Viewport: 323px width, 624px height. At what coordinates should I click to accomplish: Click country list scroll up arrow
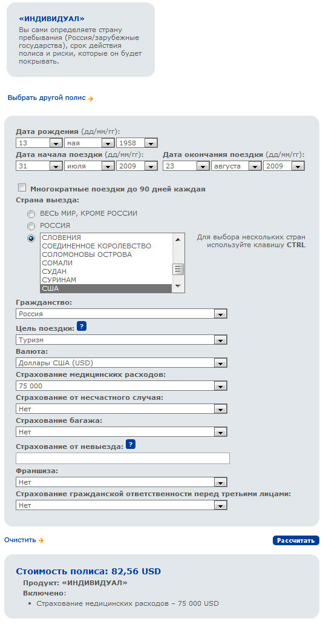178,239
